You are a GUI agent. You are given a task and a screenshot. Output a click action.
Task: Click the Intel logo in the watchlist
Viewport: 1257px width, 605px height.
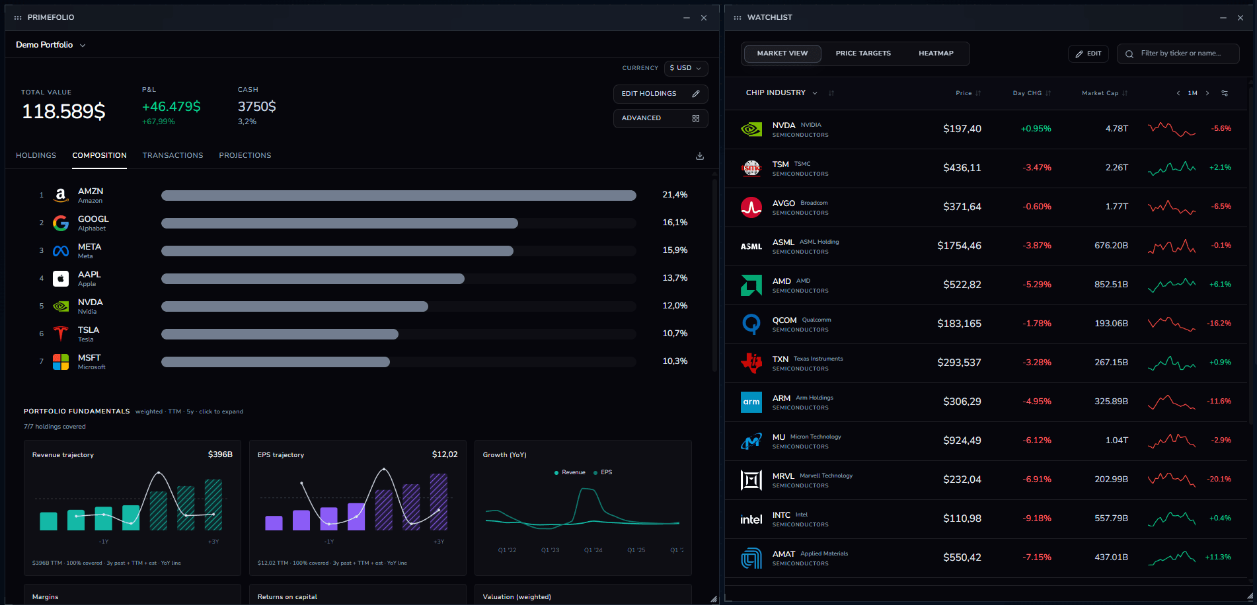coord(751,519)
